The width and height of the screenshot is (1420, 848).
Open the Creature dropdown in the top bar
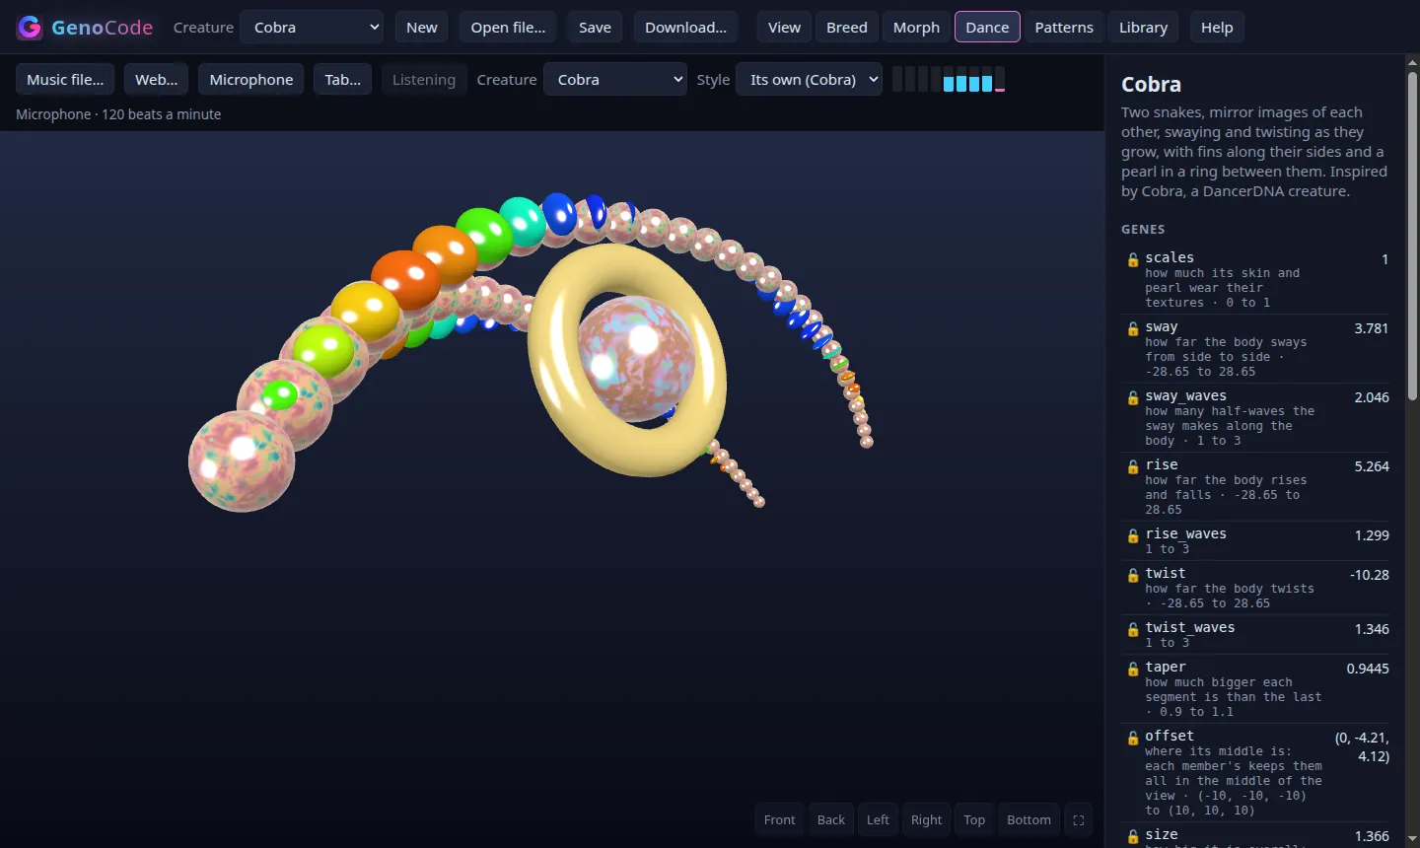pos(313,28)
